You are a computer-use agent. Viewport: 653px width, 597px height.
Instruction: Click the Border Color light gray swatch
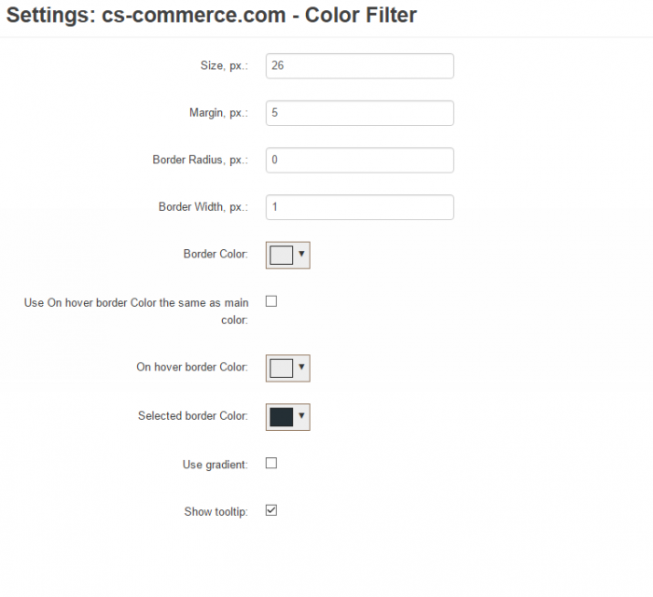(281, 256)
